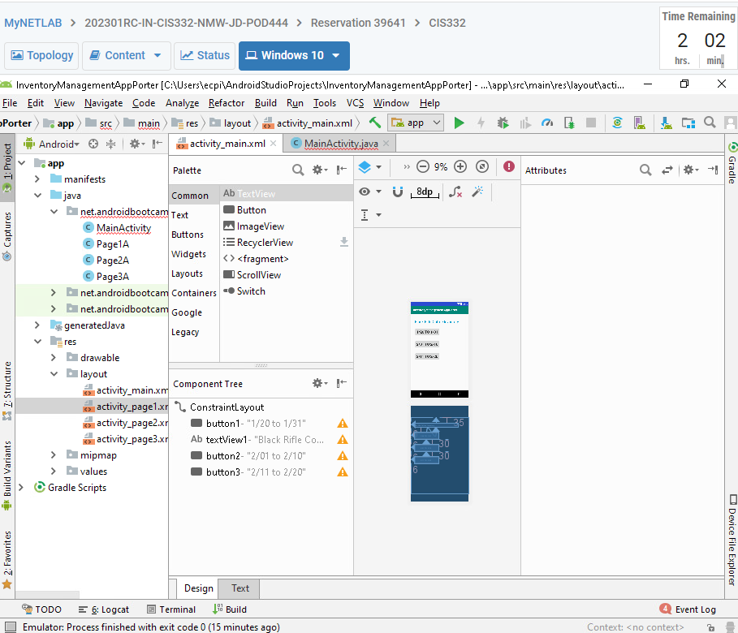Toggle the 2: Favorites tool window

click(x=7, y=560)
